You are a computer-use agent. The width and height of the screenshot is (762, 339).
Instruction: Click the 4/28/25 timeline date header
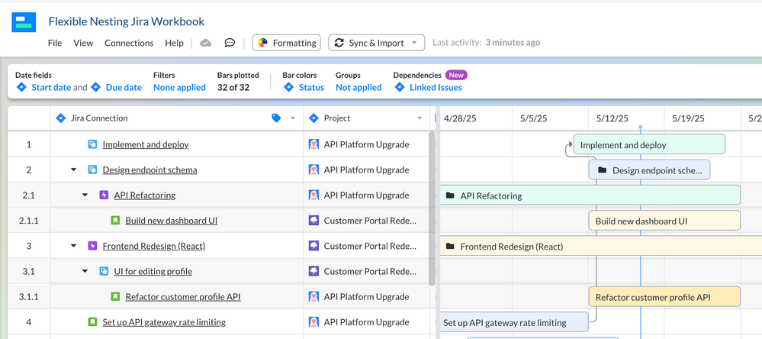[x=461, y=118]
